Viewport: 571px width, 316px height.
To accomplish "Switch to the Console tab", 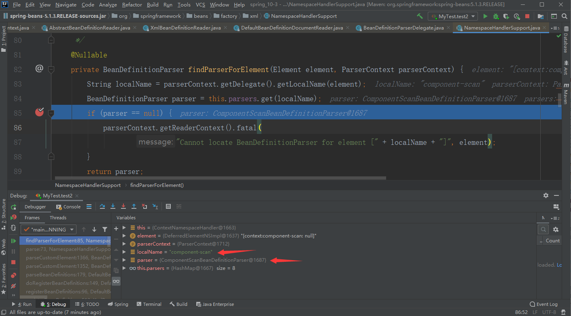I will (x=68, y=207).
